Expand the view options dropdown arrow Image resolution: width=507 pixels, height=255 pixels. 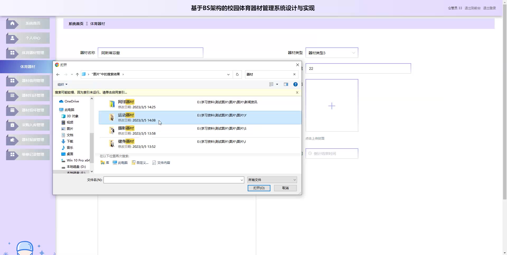[277, 84]
